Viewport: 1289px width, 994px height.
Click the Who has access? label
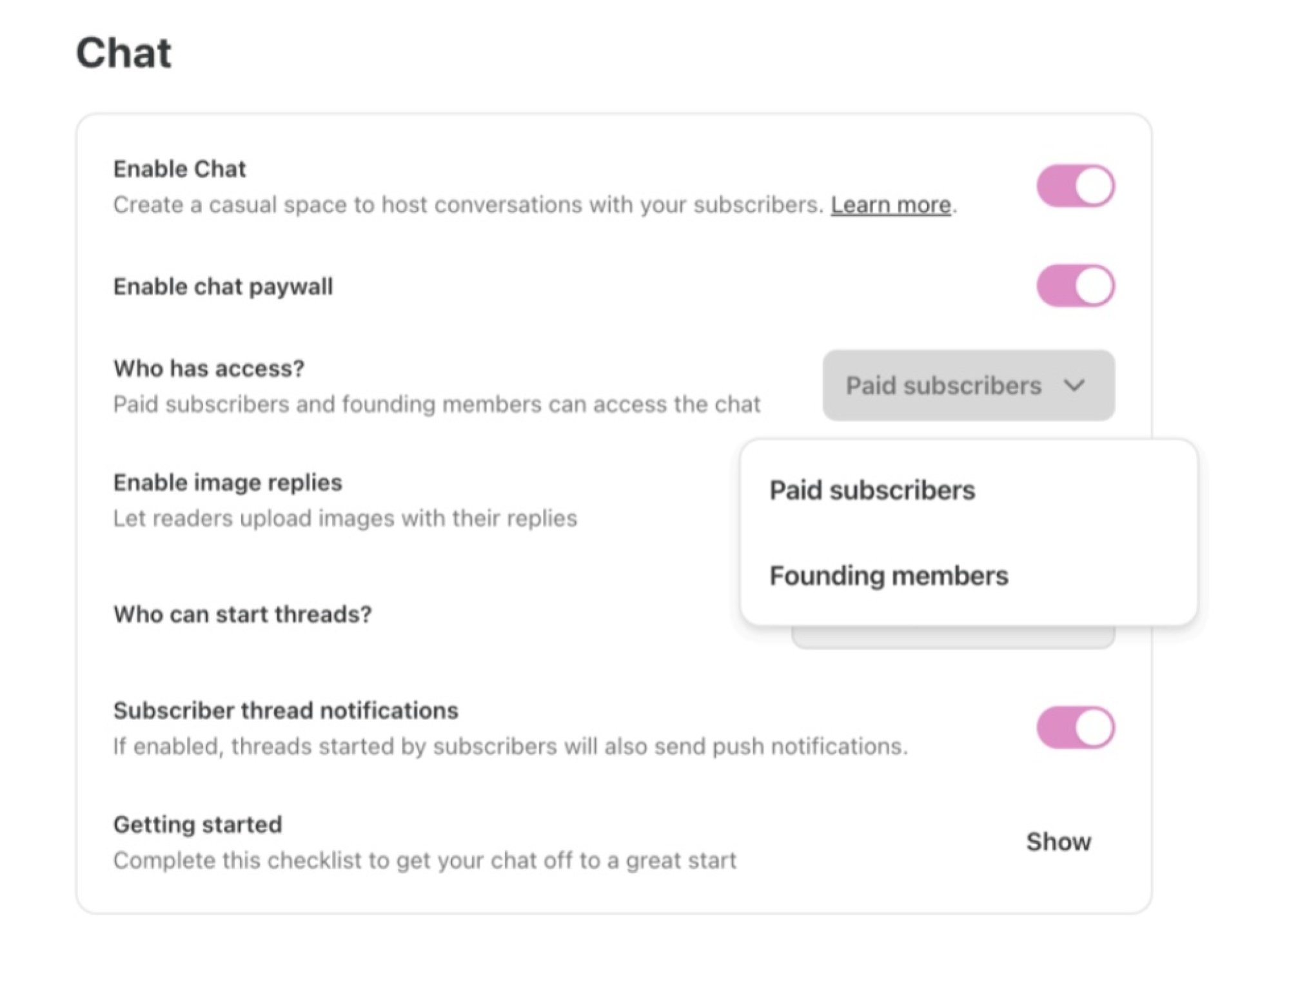click(x=209, y=368)
